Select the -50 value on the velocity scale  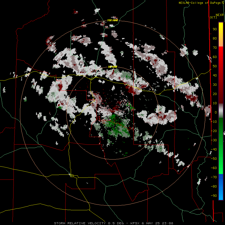pyautogui.click(x=214, y=159)
